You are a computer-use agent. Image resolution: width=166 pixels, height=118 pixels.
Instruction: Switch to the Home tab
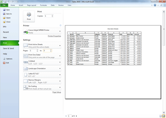(13, 5)
